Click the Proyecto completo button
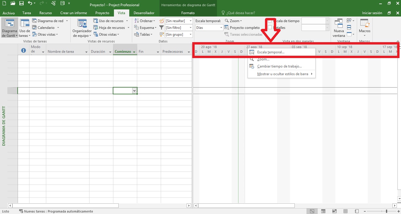 click(242, 27)
